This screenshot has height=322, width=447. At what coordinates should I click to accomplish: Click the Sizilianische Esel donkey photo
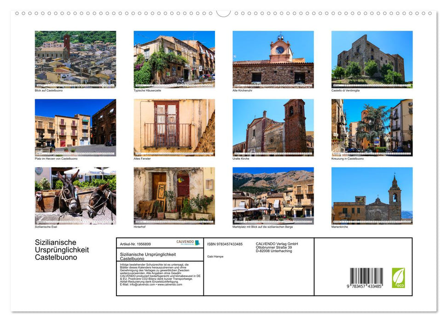pyautogui.click(x=75, y=195)
